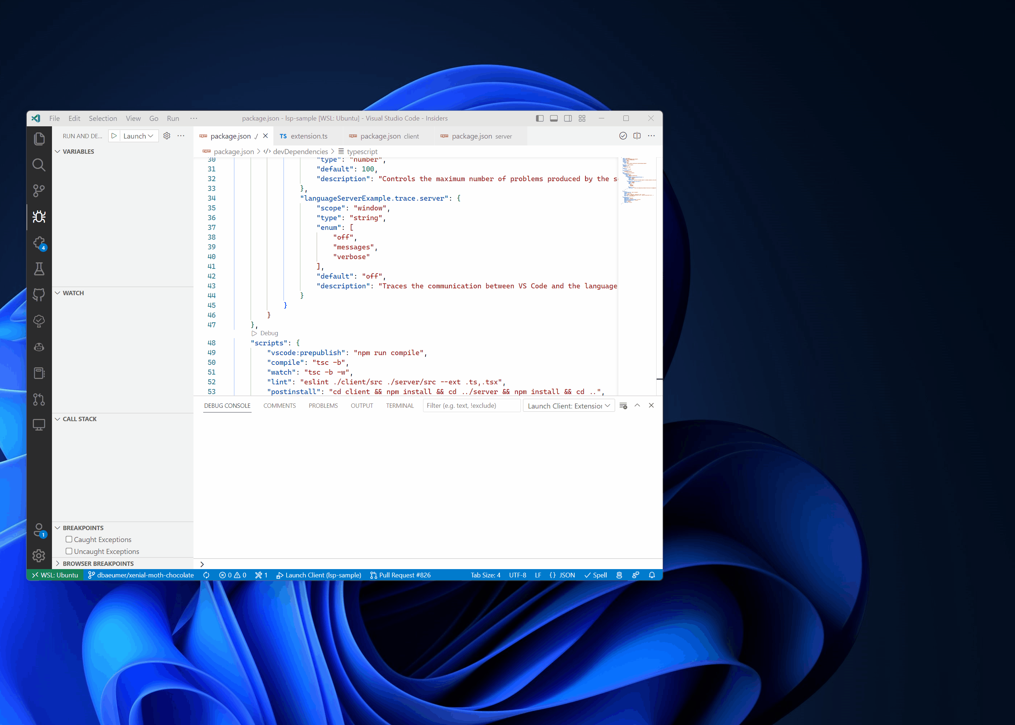Open the Launch configuration dropdown
Viewport: 1015px width, 725px height.
coord(139,136)
